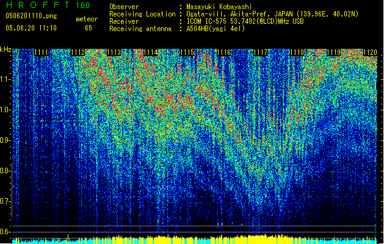Click the 0.8 kHz axis label

[x=5, y=171]
